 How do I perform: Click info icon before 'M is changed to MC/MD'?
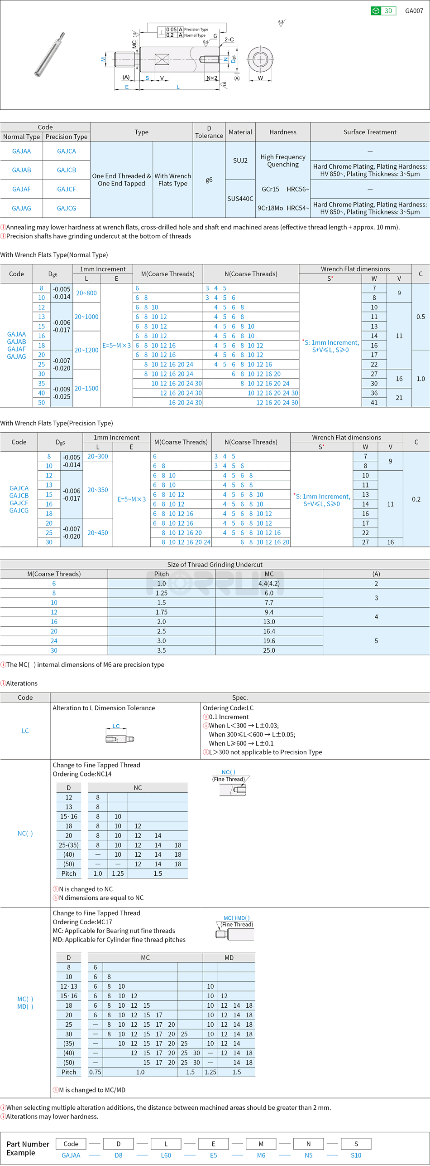[56, 1090]
